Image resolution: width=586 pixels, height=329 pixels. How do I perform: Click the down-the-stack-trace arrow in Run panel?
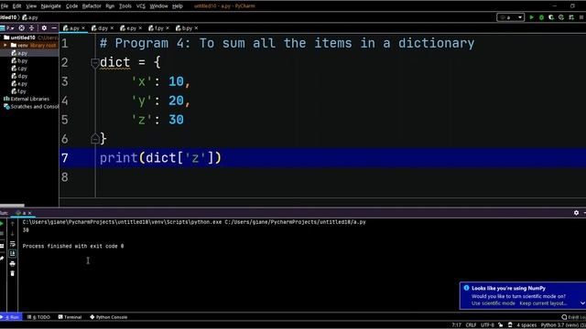click(12, 234)
